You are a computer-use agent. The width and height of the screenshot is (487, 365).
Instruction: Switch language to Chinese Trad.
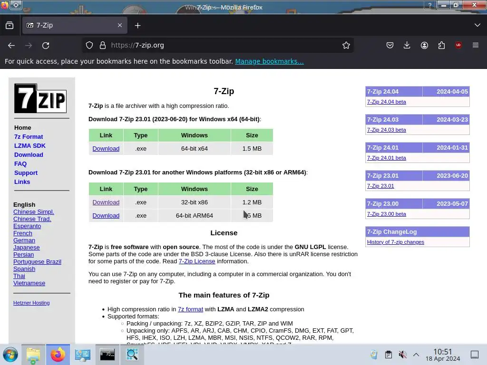32,219
